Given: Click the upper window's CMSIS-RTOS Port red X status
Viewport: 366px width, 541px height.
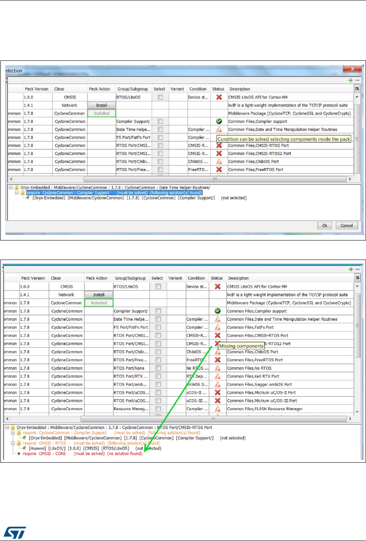Looking at the screenshot, I should tap(219, 145).
